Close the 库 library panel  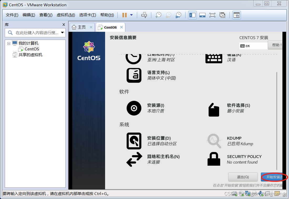point(64,24)
